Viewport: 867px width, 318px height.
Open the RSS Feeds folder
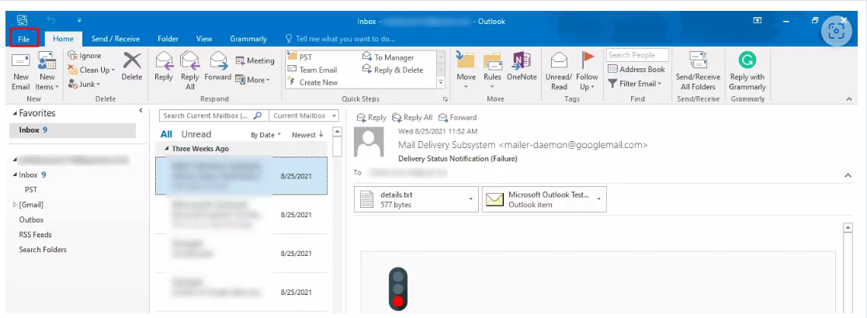click(x=36, y=235)
